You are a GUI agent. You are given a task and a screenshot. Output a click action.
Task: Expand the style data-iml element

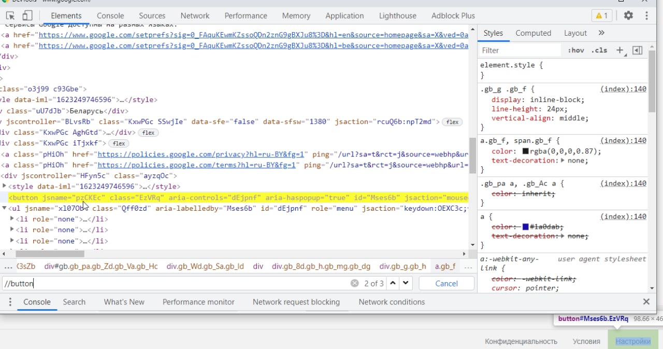5,186
